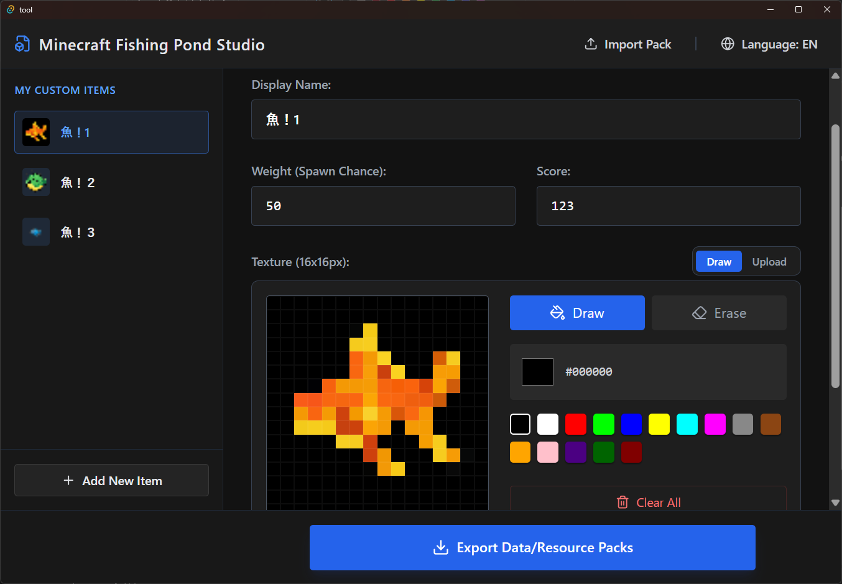Switch texture mode to Upload
The height and width of the screenshot is (584, 842).
point(769,262)
